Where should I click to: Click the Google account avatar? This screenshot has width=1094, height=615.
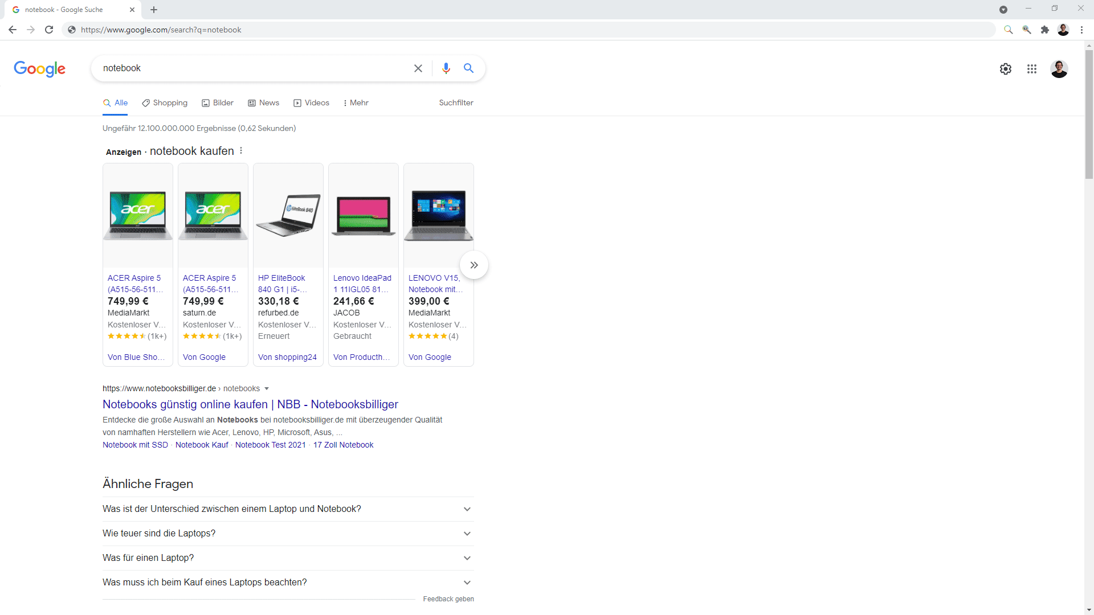[x=1059, y=69]
